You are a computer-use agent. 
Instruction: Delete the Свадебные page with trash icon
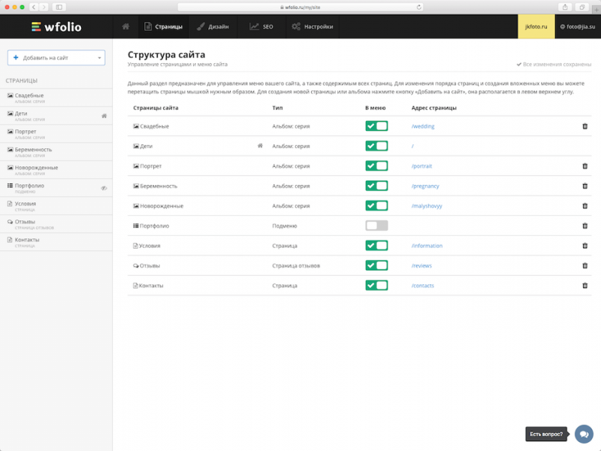click(584, 126)
